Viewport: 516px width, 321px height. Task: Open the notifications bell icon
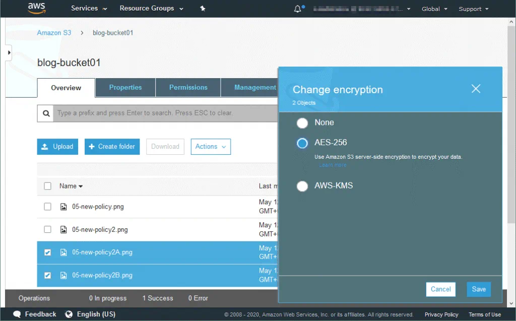point(298,9)
